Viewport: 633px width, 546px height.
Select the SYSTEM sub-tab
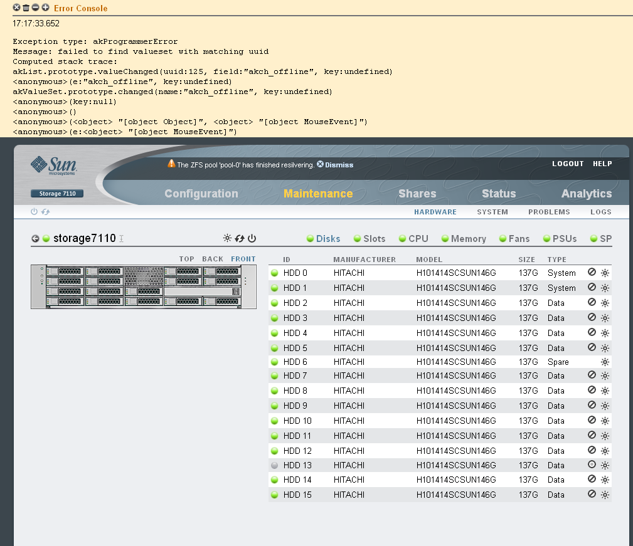pyautogui.click(x=492, y=212)
